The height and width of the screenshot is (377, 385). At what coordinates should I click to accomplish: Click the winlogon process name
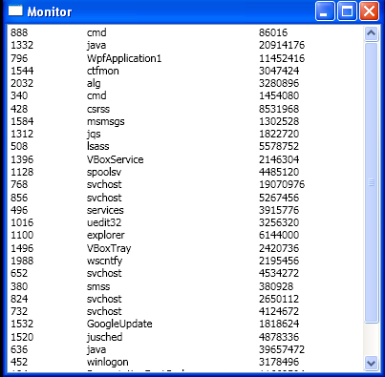coord(108,362)
